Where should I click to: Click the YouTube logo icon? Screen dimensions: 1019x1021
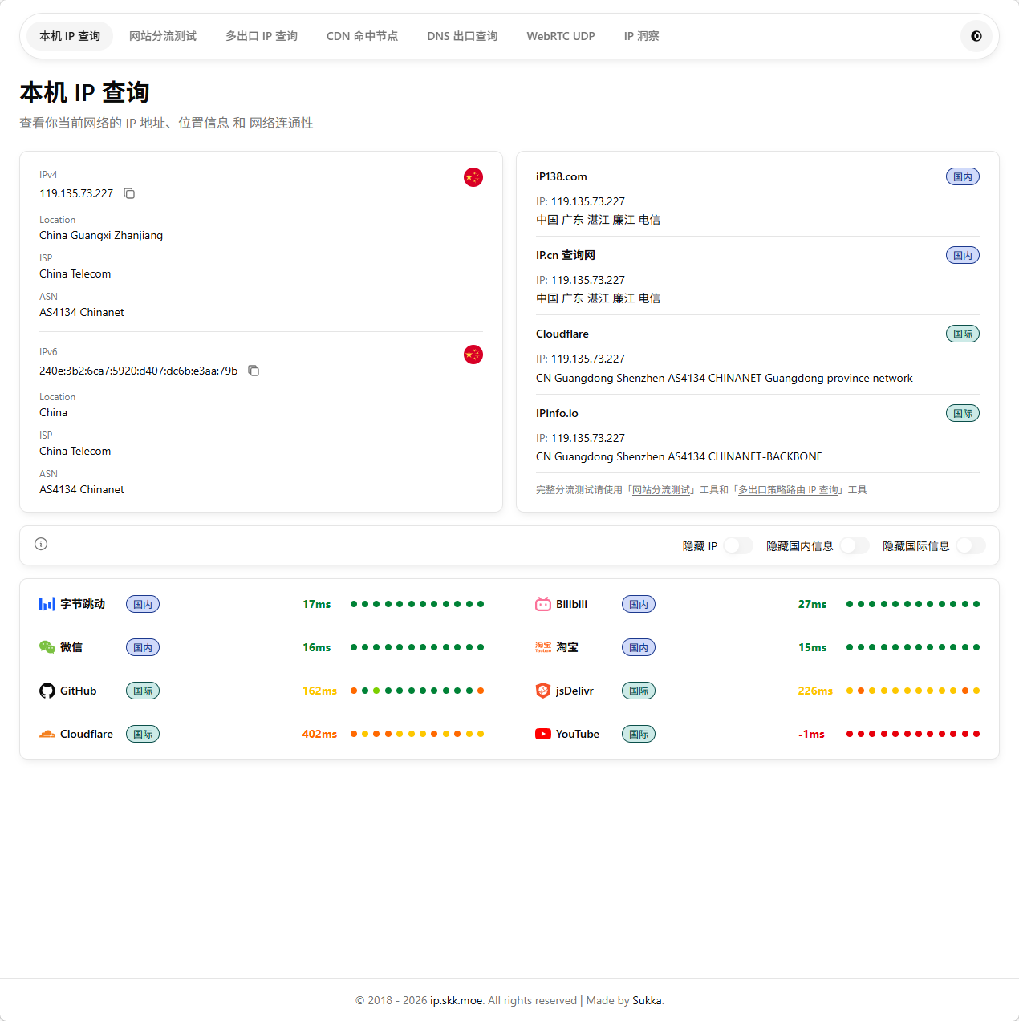[x=543, y=734]
